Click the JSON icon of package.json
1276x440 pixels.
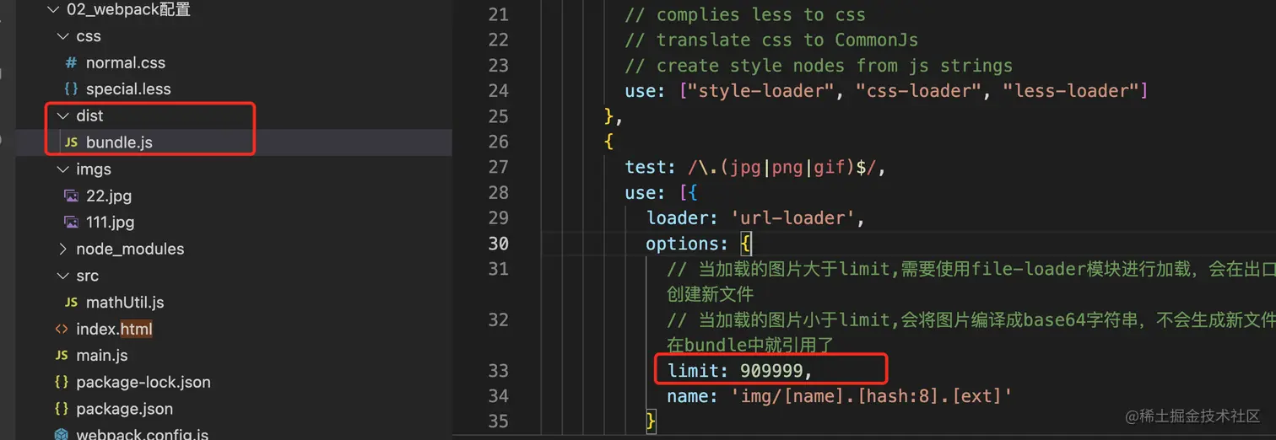click(62, 409)
